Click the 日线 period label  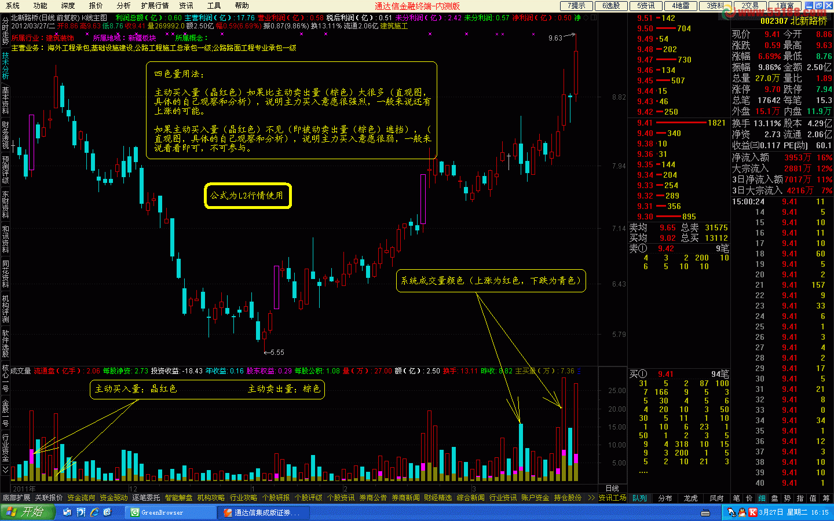pyautogui.click(x=612, y=489)
